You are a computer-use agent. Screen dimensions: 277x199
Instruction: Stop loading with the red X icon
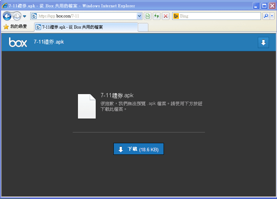(x=166, y=16)
